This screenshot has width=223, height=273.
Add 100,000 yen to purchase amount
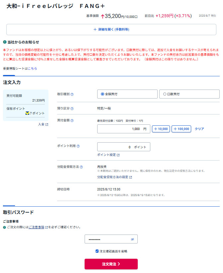181,129
